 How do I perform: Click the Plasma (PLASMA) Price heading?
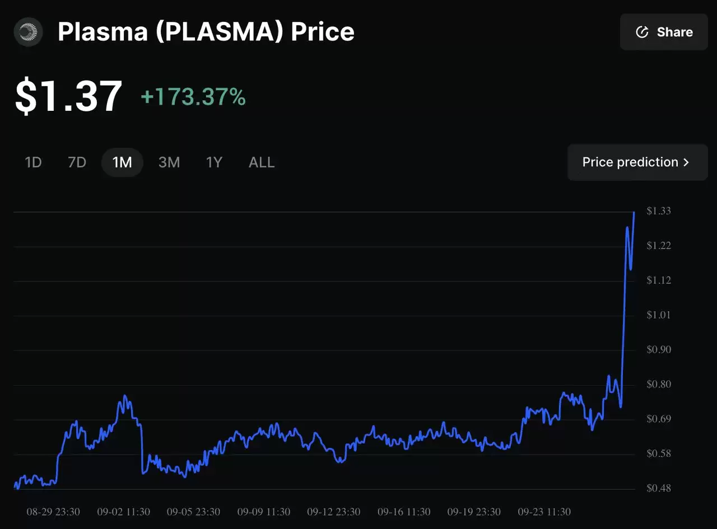tap(206, 32)
